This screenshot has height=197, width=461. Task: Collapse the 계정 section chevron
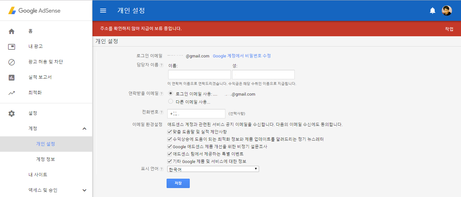pyautogui.click(x=84, y=129)
